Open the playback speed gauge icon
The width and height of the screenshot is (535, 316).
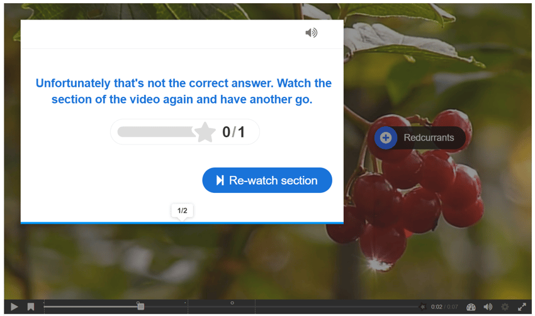click(x=471, y=307)
